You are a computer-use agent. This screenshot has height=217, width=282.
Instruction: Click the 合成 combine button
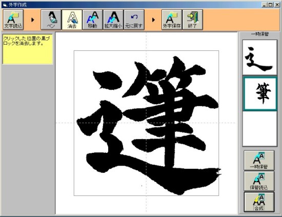[259, 202]
